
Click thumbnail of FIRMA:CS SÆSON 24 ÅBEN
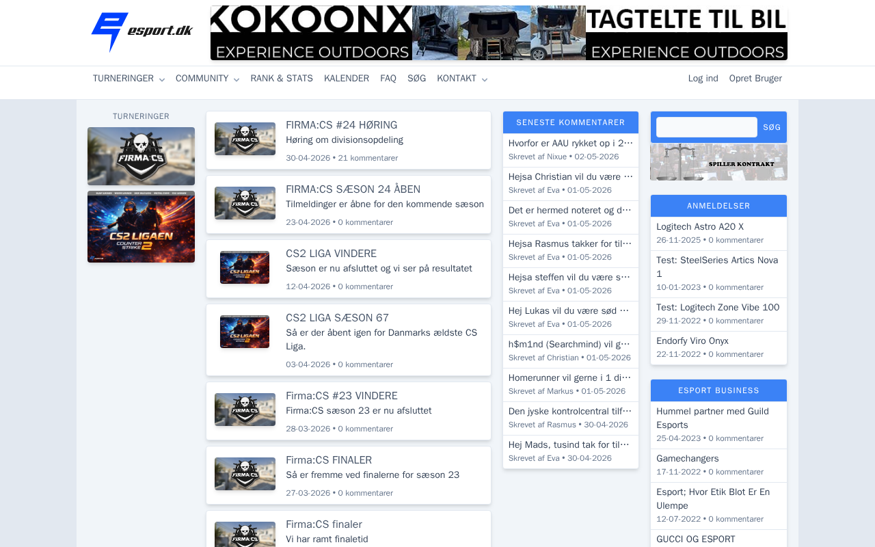coord(245,203)
